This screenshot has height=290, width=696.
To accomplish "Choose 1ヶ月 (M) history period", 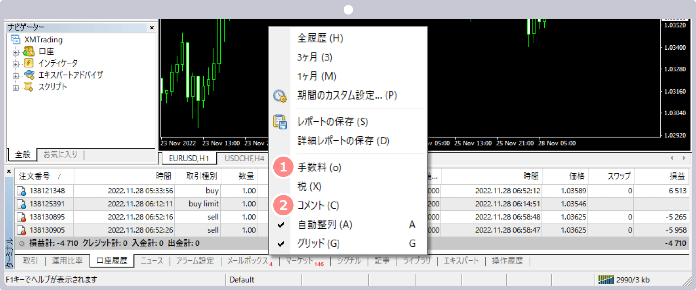I will [x=348, y=76].
